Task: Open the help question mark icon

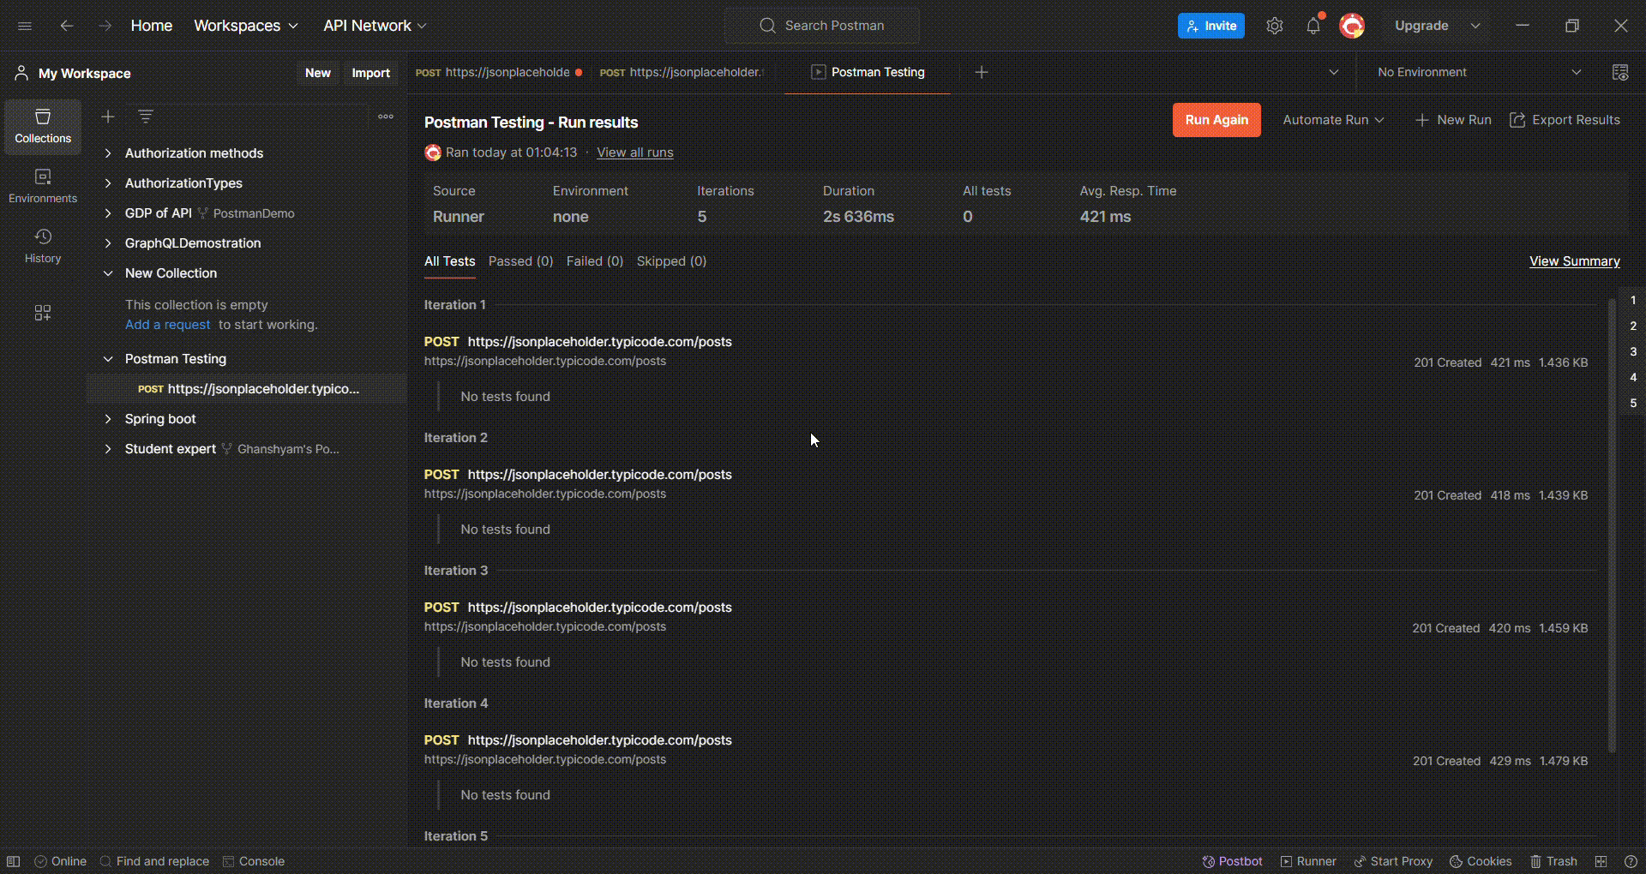Action: tap(1631, 861)
